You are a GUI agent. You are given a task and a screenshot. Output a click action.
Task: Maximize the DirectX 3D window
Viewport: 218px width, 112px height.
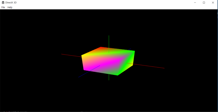pyautogui.click(x=204, y=2)
